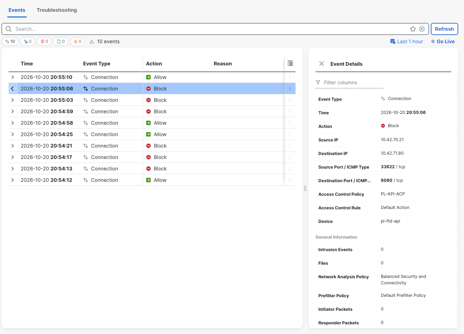Click the connection icon in the 20:54:59 row

(x=86, y=111)
